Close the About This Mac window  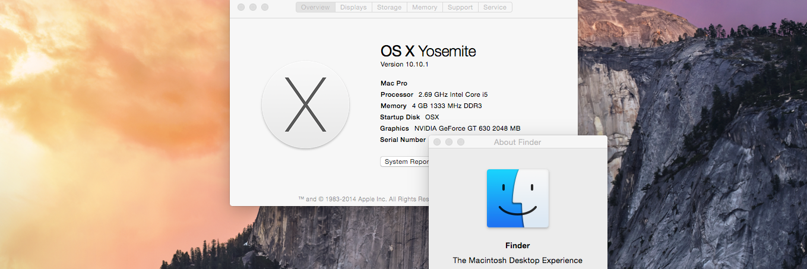tap(241, 7)
